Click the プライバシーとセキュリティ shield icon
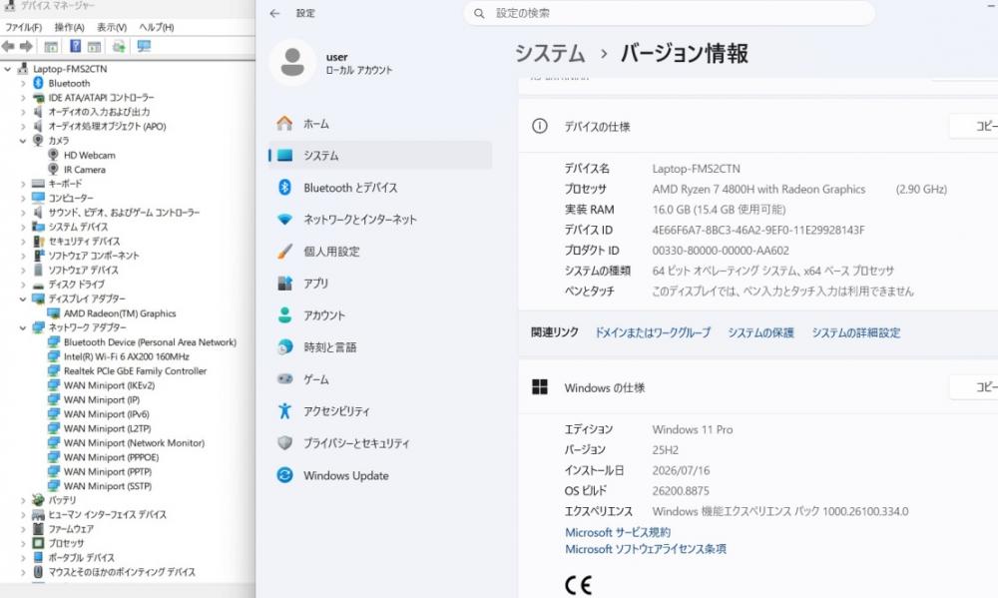The width and height of the screenshot is (998, 598). click(x=284, y=442)
